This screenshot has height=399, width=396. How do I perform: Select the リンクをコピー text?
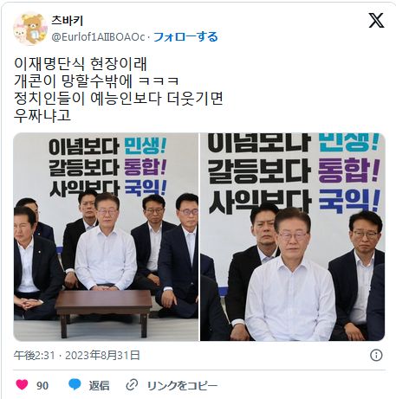(x=182, y=385)
